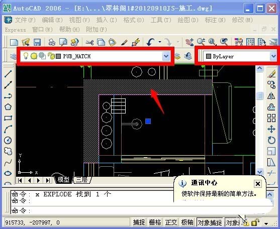Select the Line draw tool
The height and width of the screenshot is (229, 280).
click(x=8, y=74)
